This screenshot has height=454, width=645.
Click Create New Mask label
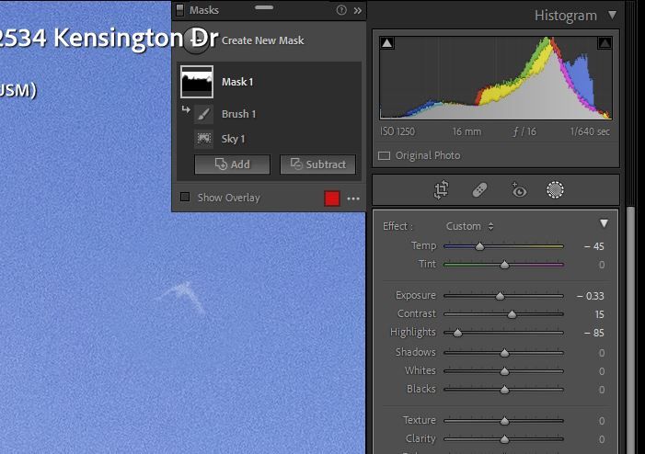(263, 40)
